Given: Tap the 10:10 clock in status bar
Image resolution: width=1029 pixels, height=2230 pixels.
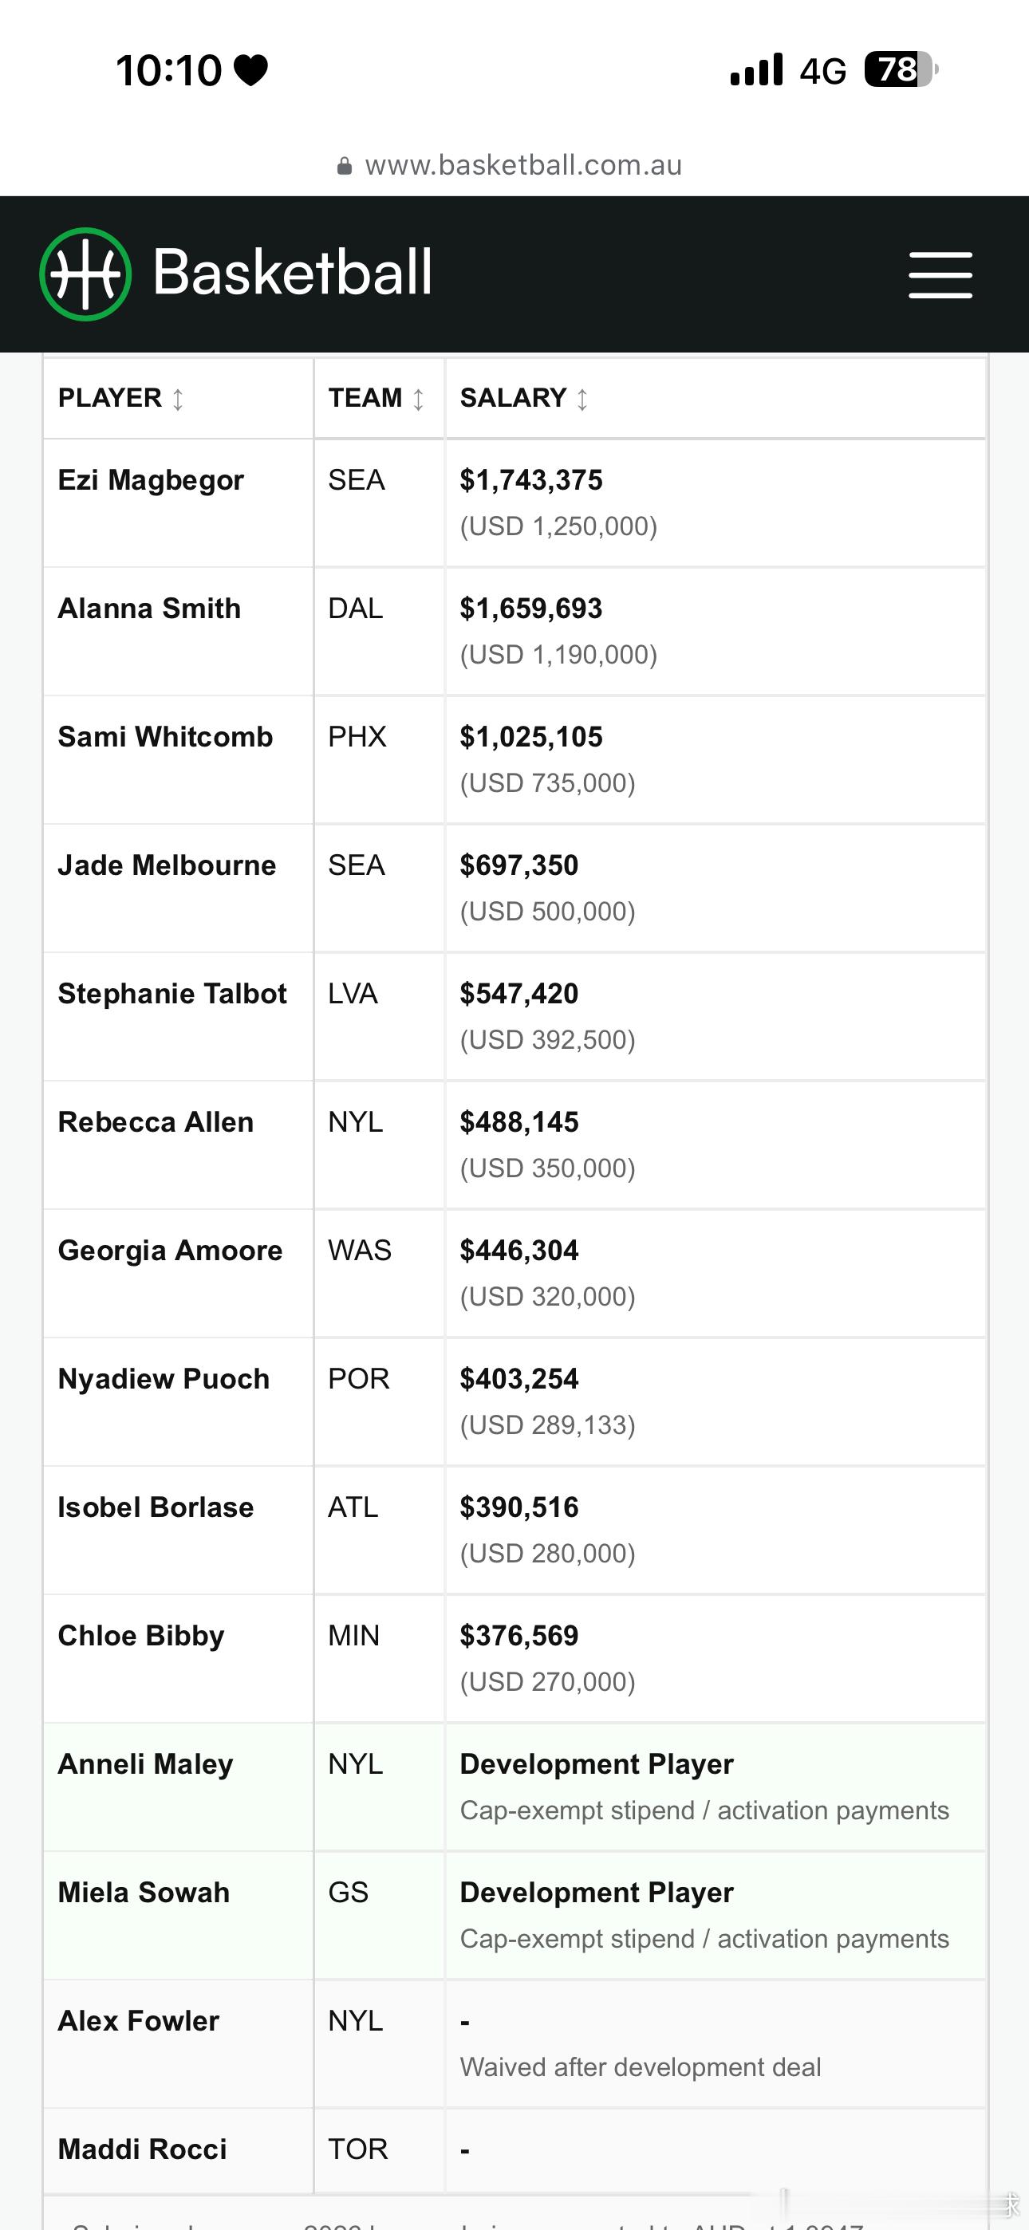Looking at the screenshot, I should (169, 70).
